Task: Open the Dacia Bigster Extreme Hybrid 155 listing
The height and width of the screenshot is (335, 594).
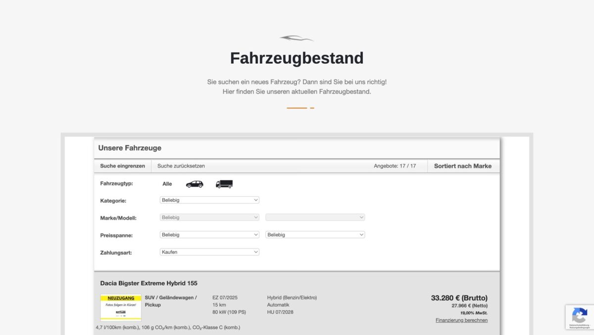Action: tap(148, 283)
